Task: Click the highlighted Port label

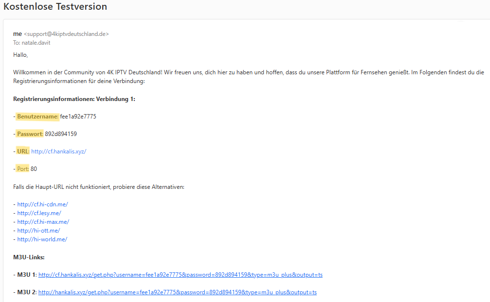Action: pyautogui.click(x=23, y=169)
